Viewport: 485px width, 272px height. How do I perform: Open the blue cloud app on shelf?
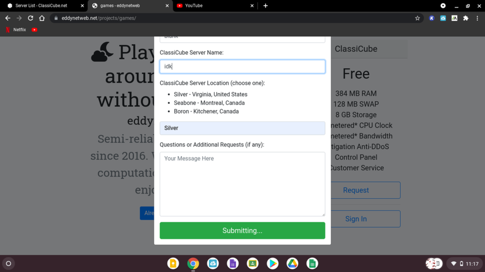point(213,264)
